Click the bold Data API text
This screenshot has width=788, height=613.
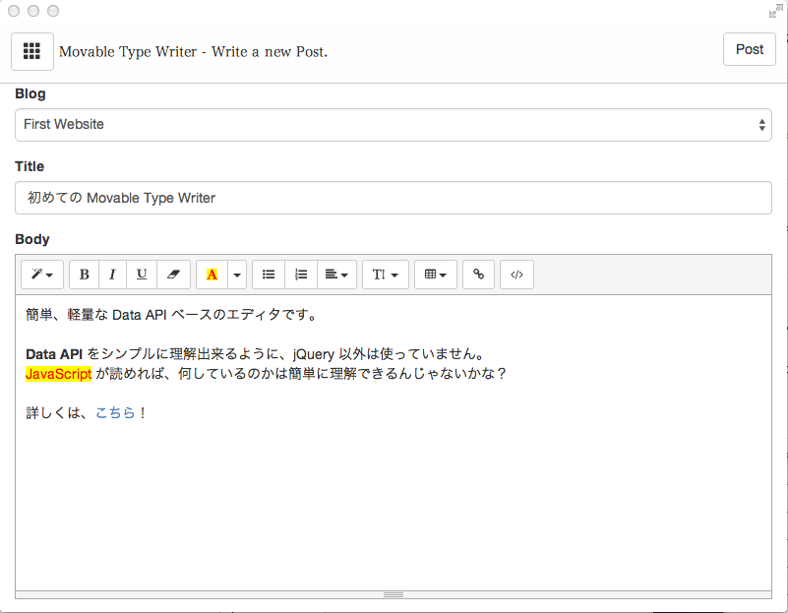(54, 354)
